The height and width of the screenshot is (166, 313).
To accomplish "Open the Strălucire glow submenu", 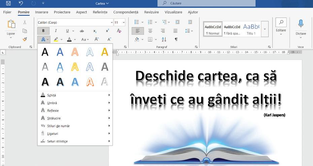I will pos(75,118).
